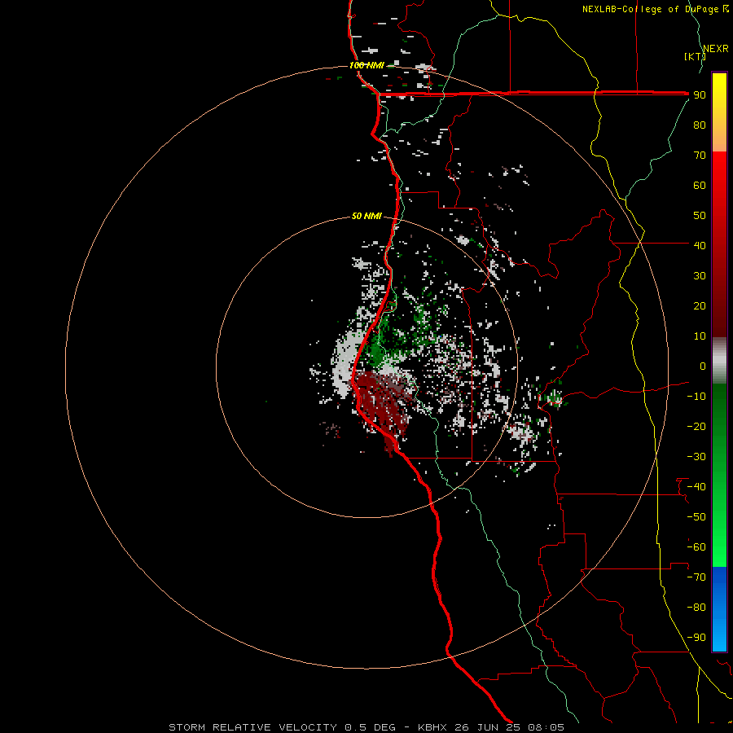Click the -90 value on the velocity scale

pyautogui.click(x=696, y=637)
